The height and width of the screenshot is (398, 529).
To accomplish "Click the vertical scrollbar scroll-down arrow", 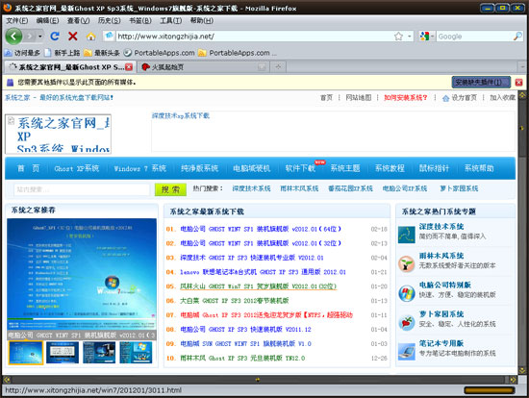I will (522, 370).
